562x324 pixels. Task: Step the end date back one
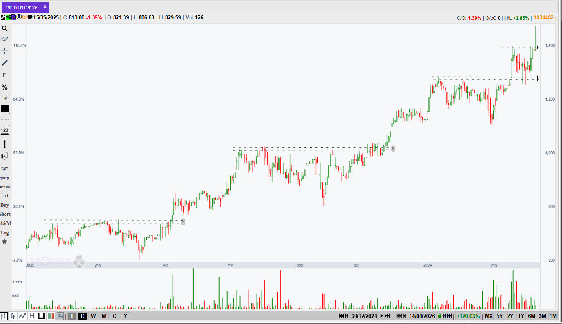click(x=405, y=316)
